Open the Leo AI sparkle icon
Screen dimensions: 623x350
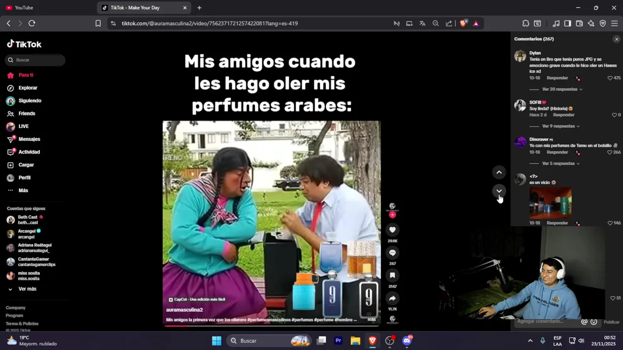point(591,23)
